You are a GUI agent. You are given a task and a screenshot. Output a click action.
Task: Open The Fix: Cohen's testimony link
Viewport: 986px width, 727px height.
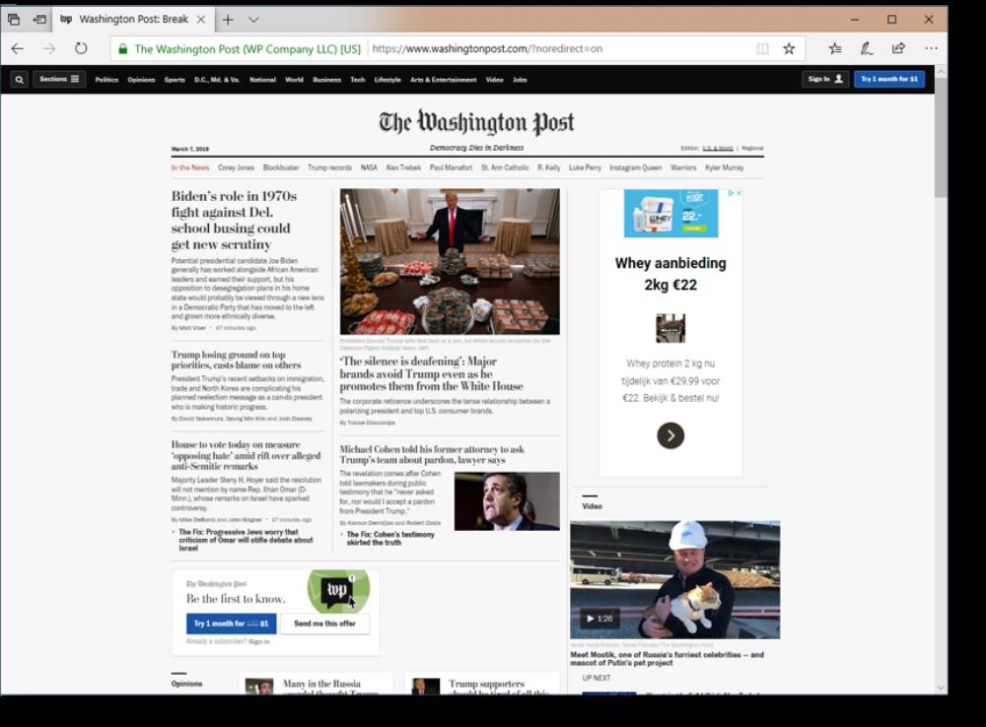coord(389,538)
